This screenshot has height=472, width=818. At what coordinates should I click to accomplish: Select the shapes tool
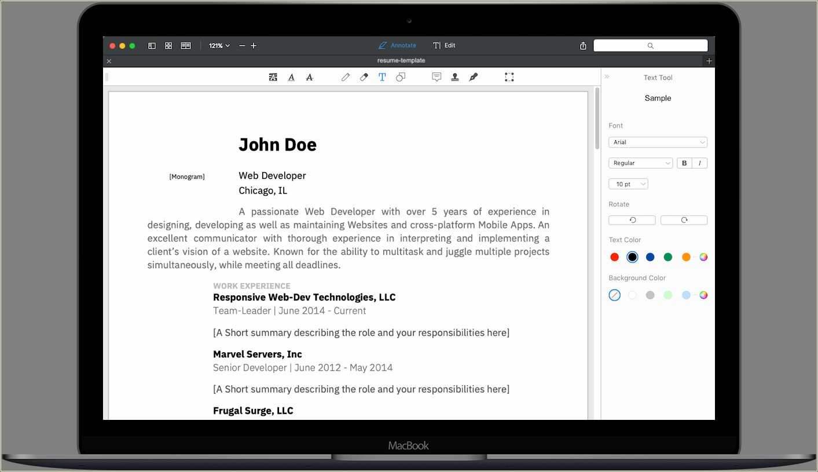pyautogui.click(x=401, y=77)
